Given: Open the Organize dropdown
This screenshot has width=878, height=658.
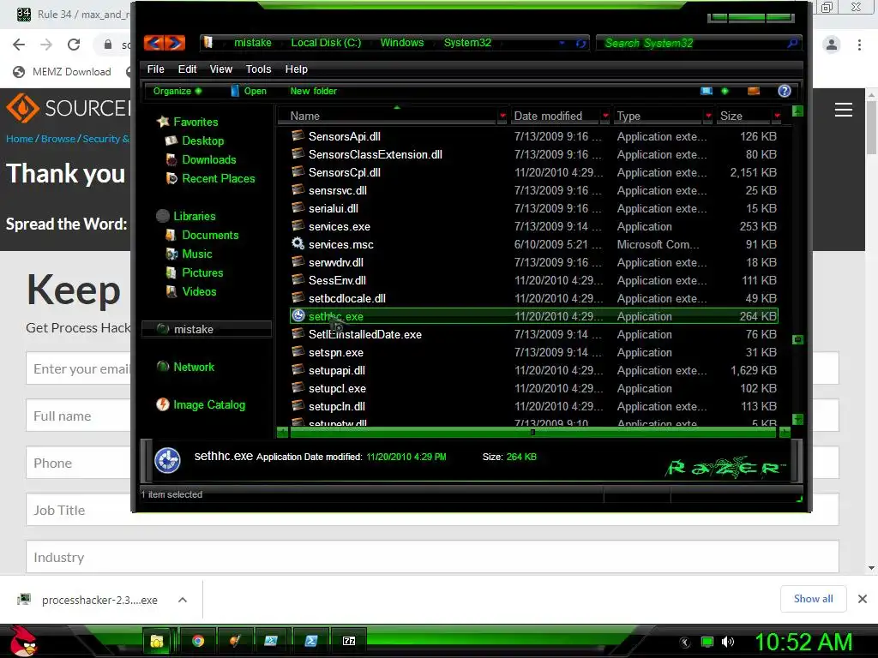Looking at the screenshot, I should 177,91.
